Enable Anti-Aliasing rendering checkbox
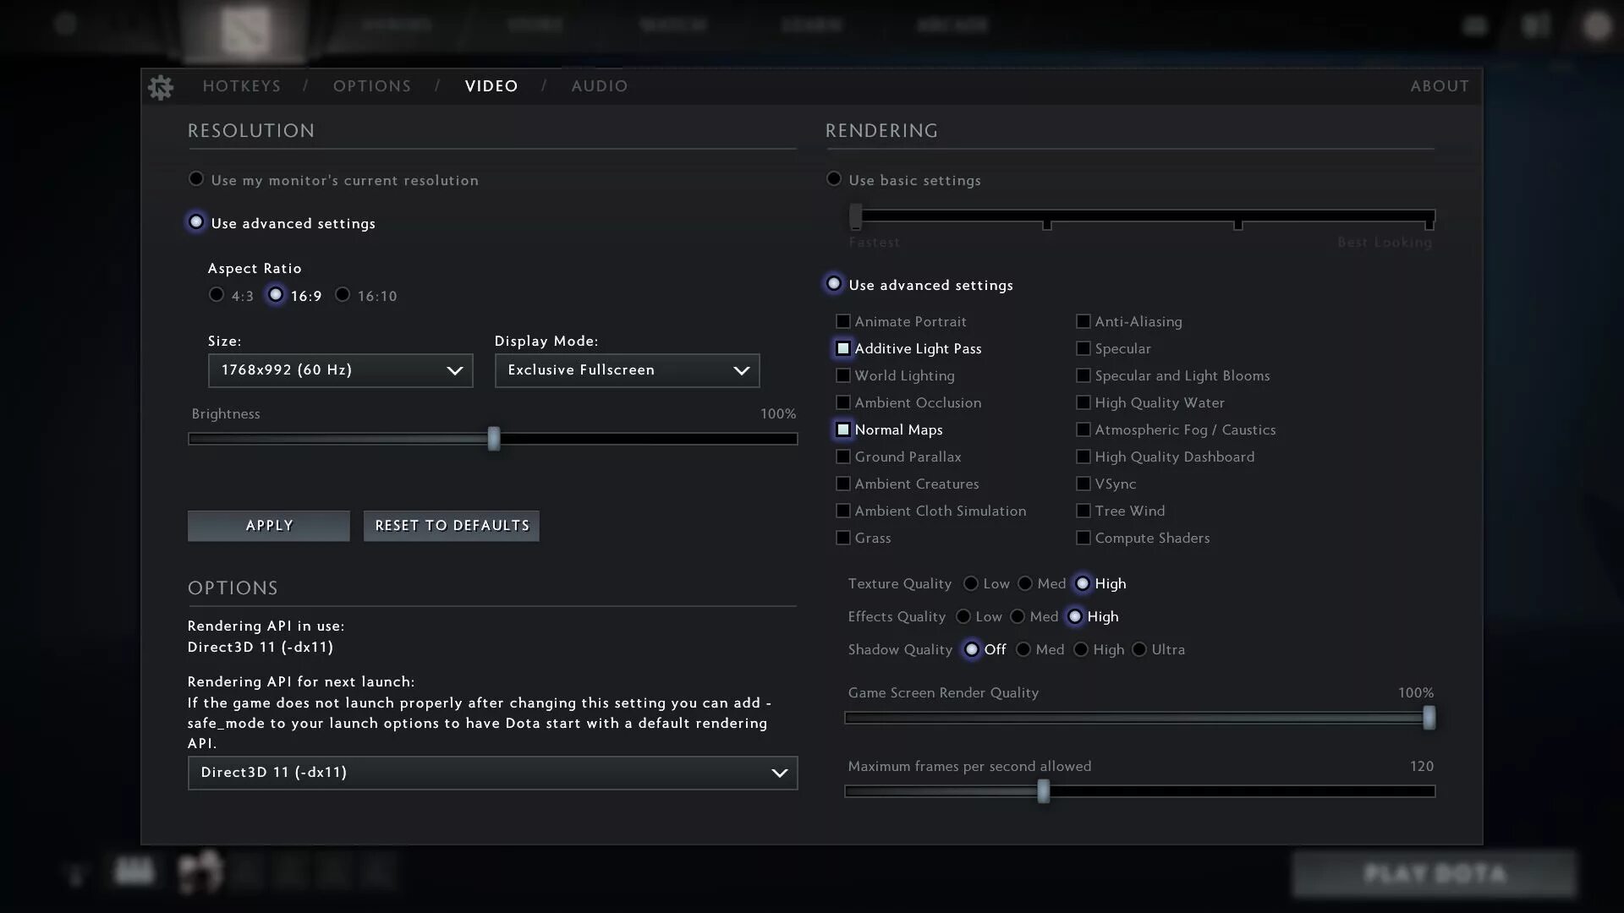The image size is (1624, 913). click(x=1083, y=321)
